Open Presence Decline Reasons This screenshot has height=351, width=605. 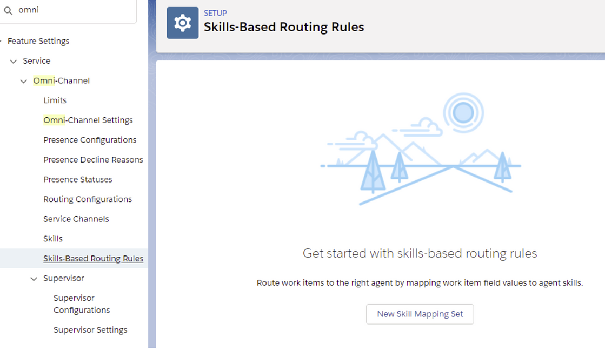(x=93, y=159)
